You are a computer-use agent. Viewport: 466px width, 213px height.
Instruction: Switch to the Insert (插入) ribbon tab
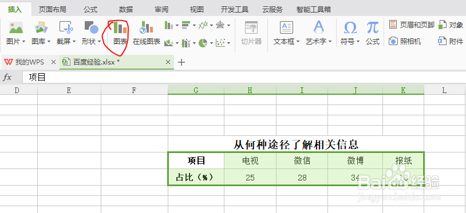click(x=15, y=10)
